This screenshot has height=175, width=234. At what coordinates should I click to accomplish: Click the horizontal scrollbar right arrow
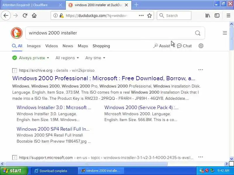tap(226, 164)
